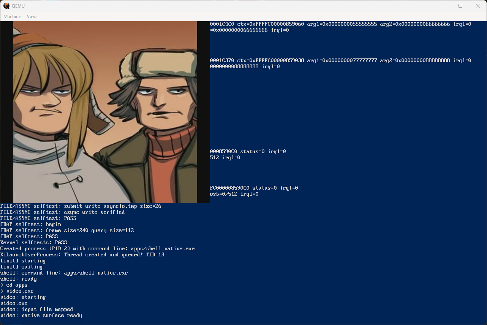487x325 pixels.
Task: Maximize the QEMU window
Action: 460,6
